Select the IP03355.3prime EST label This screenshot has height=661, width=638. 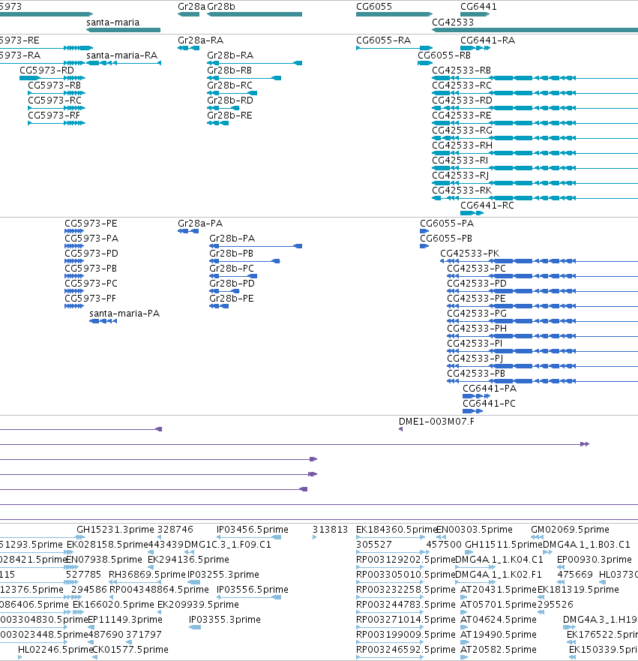click(225, 620)
